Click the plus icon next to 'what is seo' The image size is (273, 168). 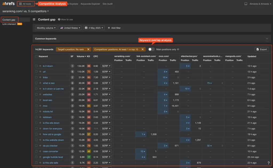(x=40, y=83)
